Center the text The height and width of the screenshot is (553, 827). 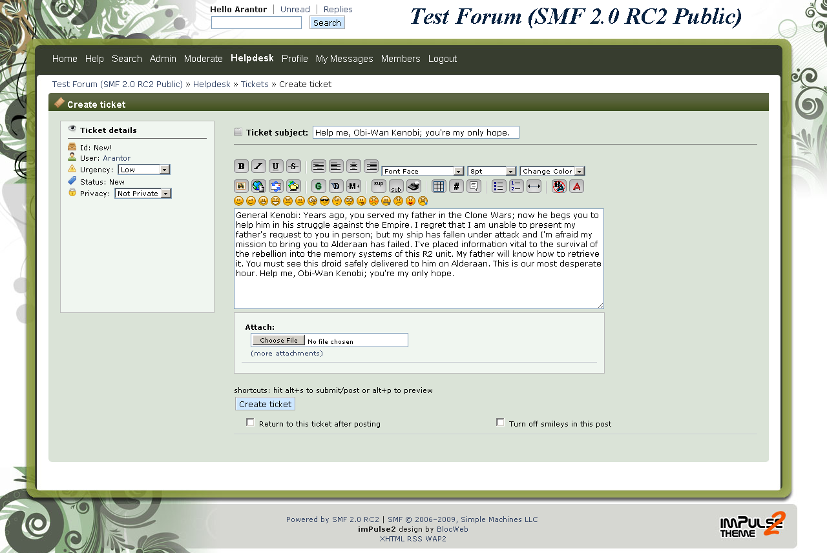(353, 166)
